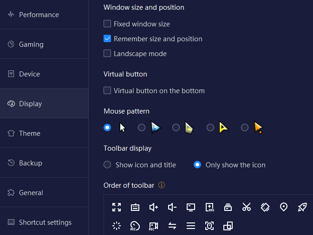The width and height of the screenshot is (313, 235).
Task: Choose Show icon and title option
Action: [107, 165]
